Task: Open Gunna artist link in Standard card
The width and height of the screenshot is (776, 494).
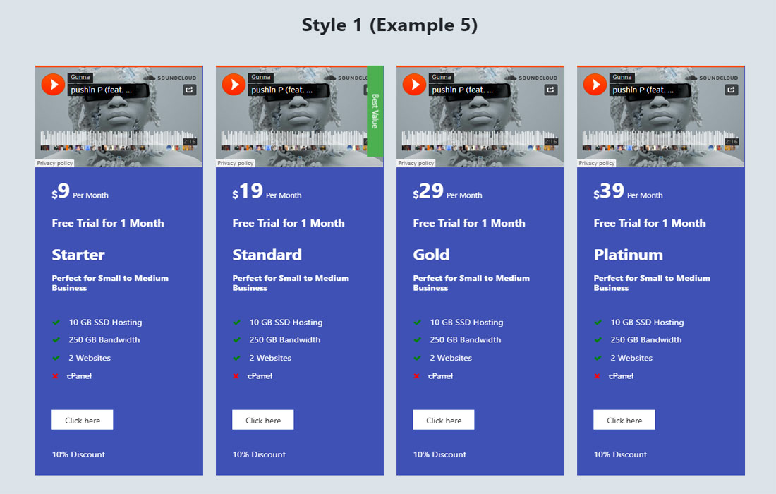Action: (261, 77)
